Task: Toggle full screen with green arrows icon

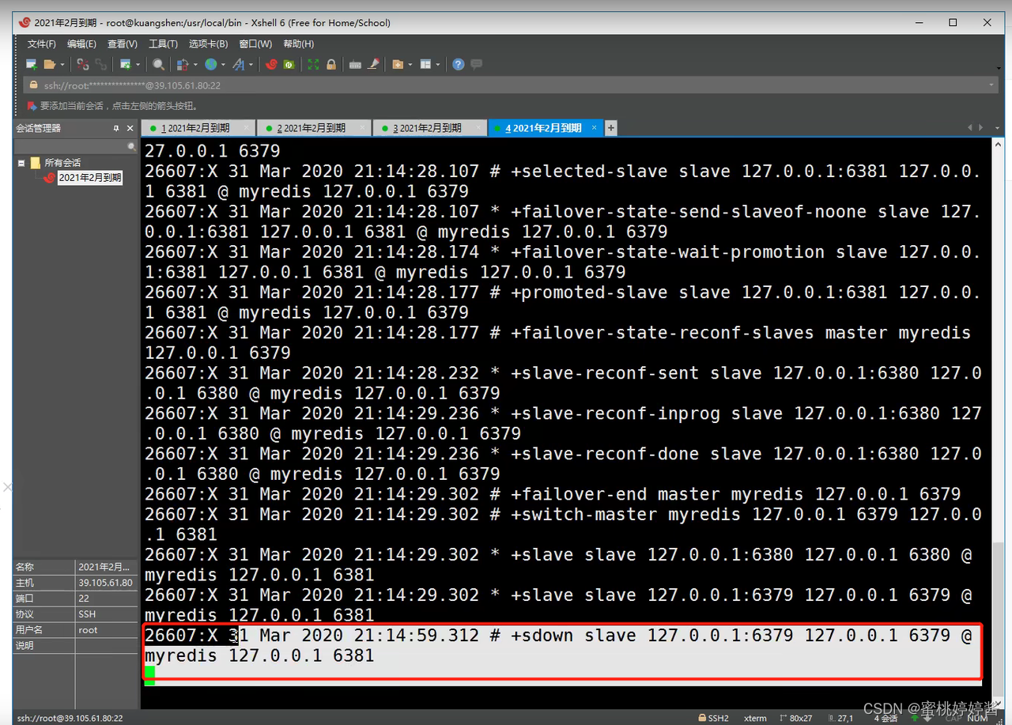Action: tap(314, 65)
